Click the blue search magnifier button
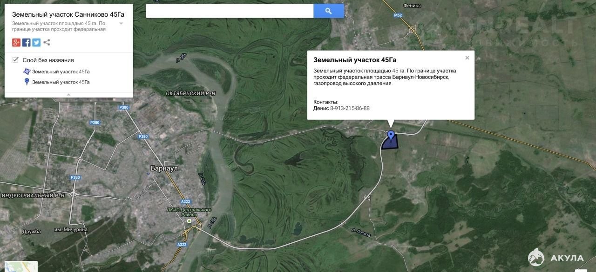 click(328, 11)
